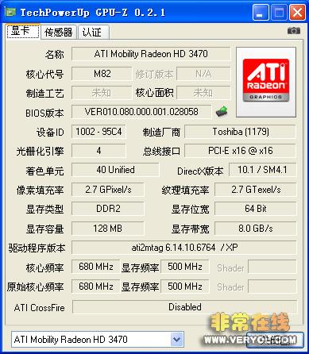Click the Shader field in 核心频率 row

272,267
